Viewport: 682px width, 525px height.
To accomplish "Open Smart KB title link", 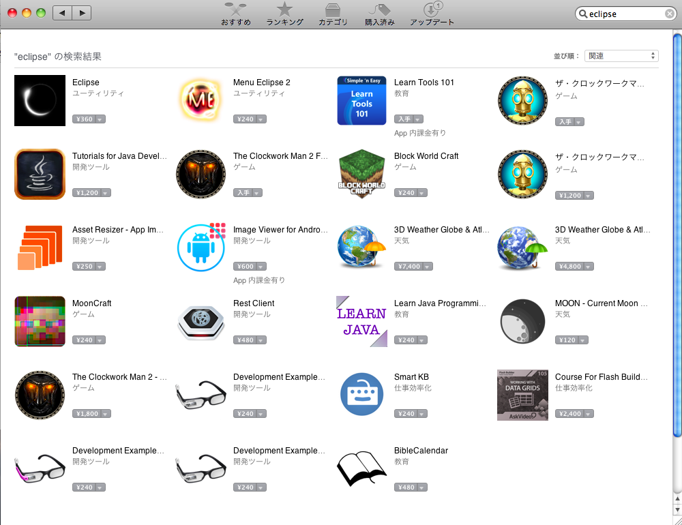I will (411, 376).
